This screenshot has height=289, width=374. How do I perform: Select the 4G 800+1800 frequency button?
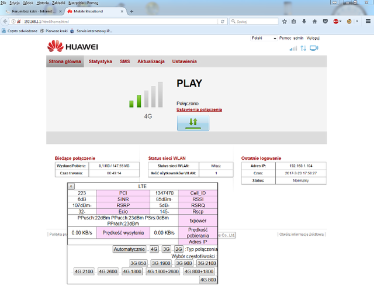(x=199, y=271)
